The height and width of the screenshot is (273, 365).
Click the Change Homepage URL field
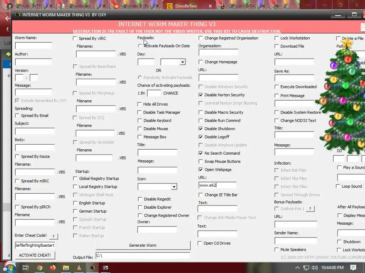pyautogui.click(x=219, y=77)
